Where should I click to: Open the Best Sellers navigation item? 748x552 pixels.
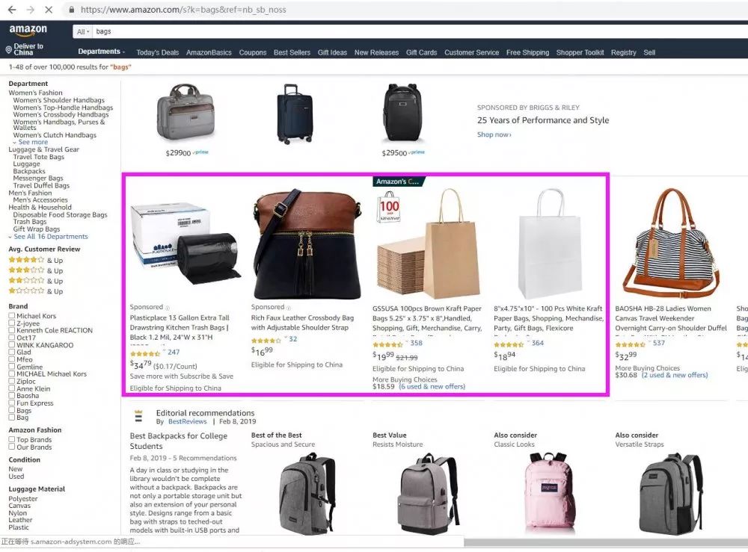click(x=292, y=52)
